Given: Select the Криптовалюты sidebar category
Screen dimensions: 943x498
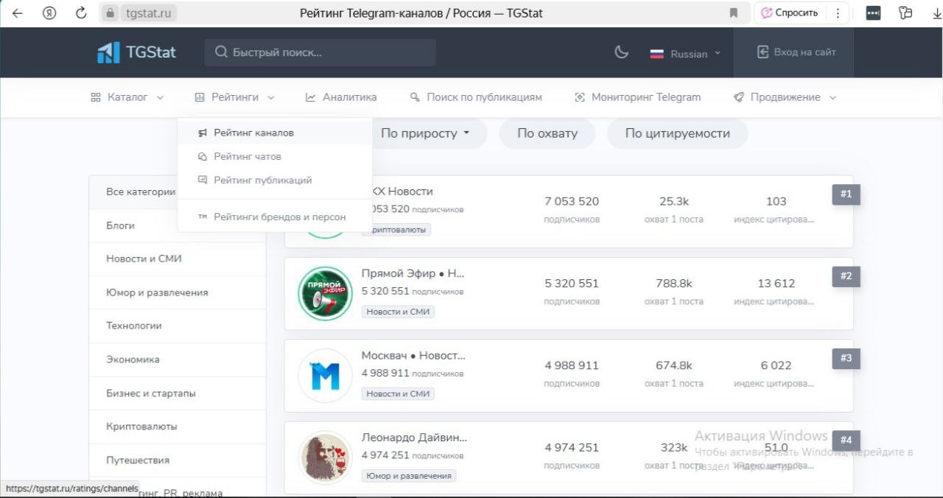Looking at the screenshot, I should (x=178, y=427).
